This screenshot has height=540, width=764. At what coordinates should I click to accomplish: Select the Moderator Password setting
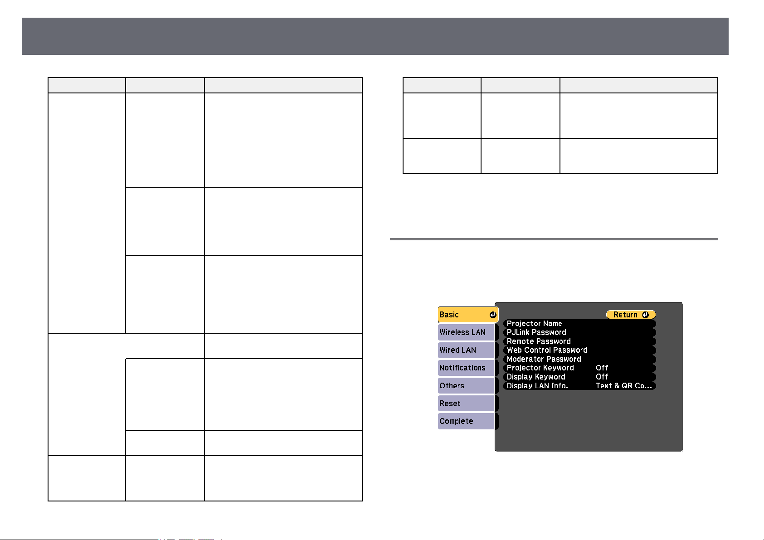click(x=579, y=359)
